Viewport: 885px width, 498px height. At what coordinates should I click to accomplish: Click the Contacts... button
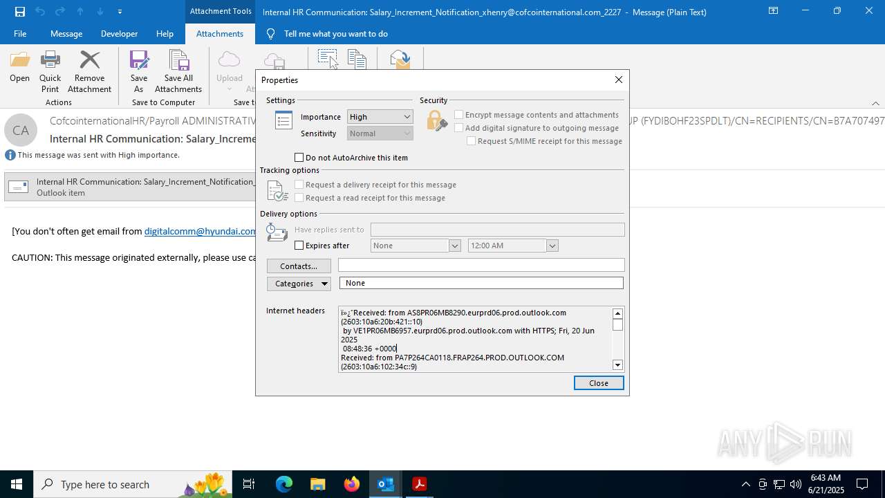click(x=299, y=266)
